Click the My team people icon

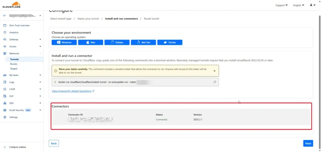pyautogui.click(x=5, y=75)
